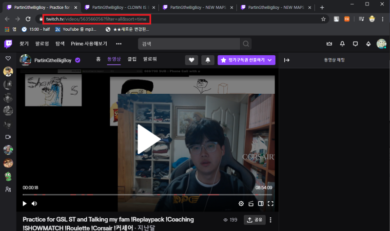Seek on the video progress bar

[x=147, y=194]
